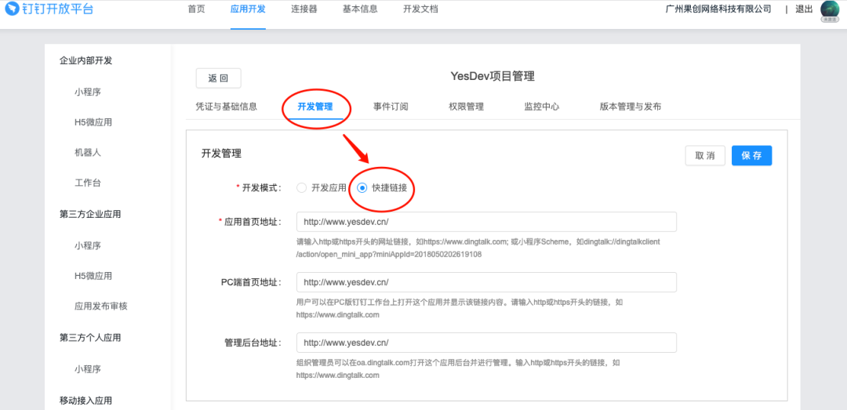Image resolution: width=847 pixels, height=410 pixels.
Task: Switch to 开发管理 tab
Action: pyautogui.click(x=315, y=107)
